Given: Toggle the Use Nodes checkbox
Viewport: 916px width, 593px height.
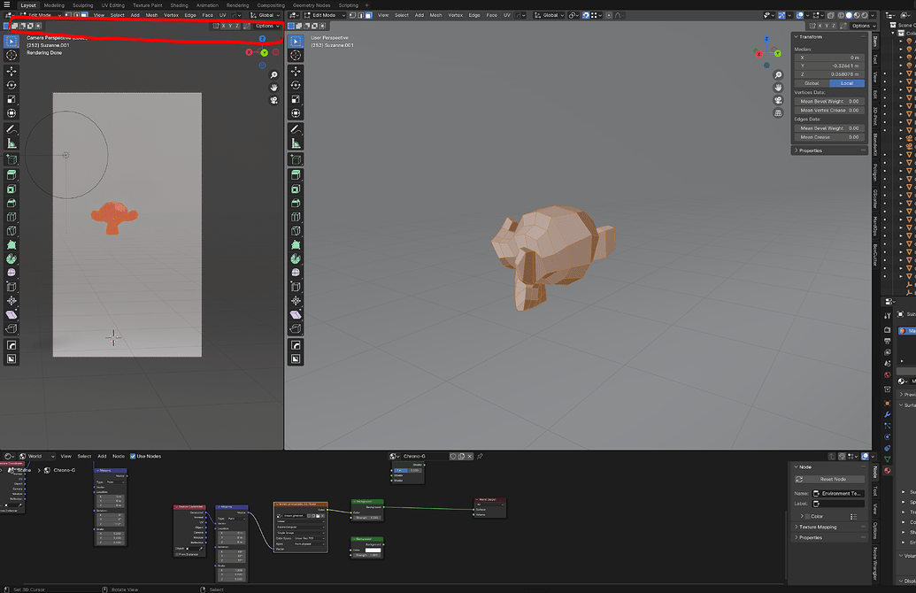Looking at the screenshot, I should click(133, 457).
